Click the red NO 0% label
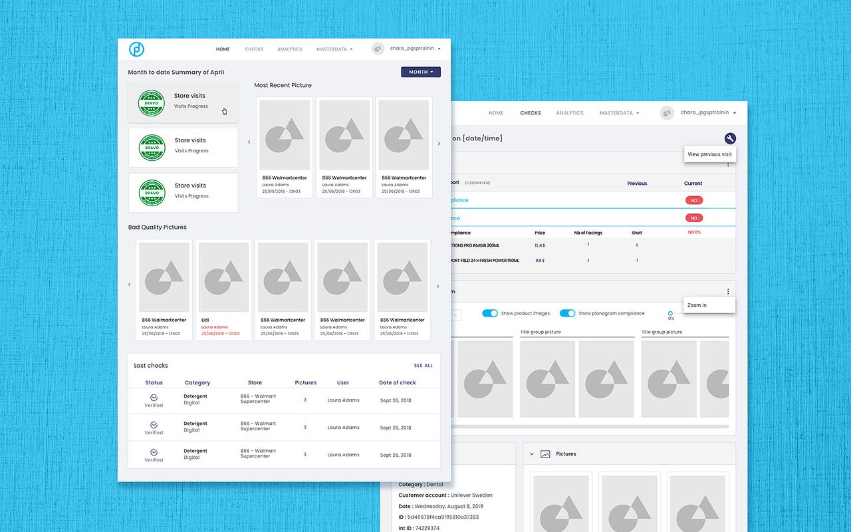This screenshot has width=851, height=532. point(695,232)
